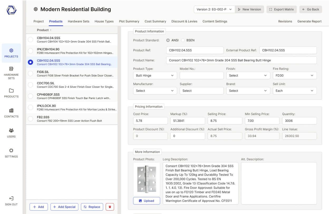Click the Add button
329x214 pixels.
point(38,207)
